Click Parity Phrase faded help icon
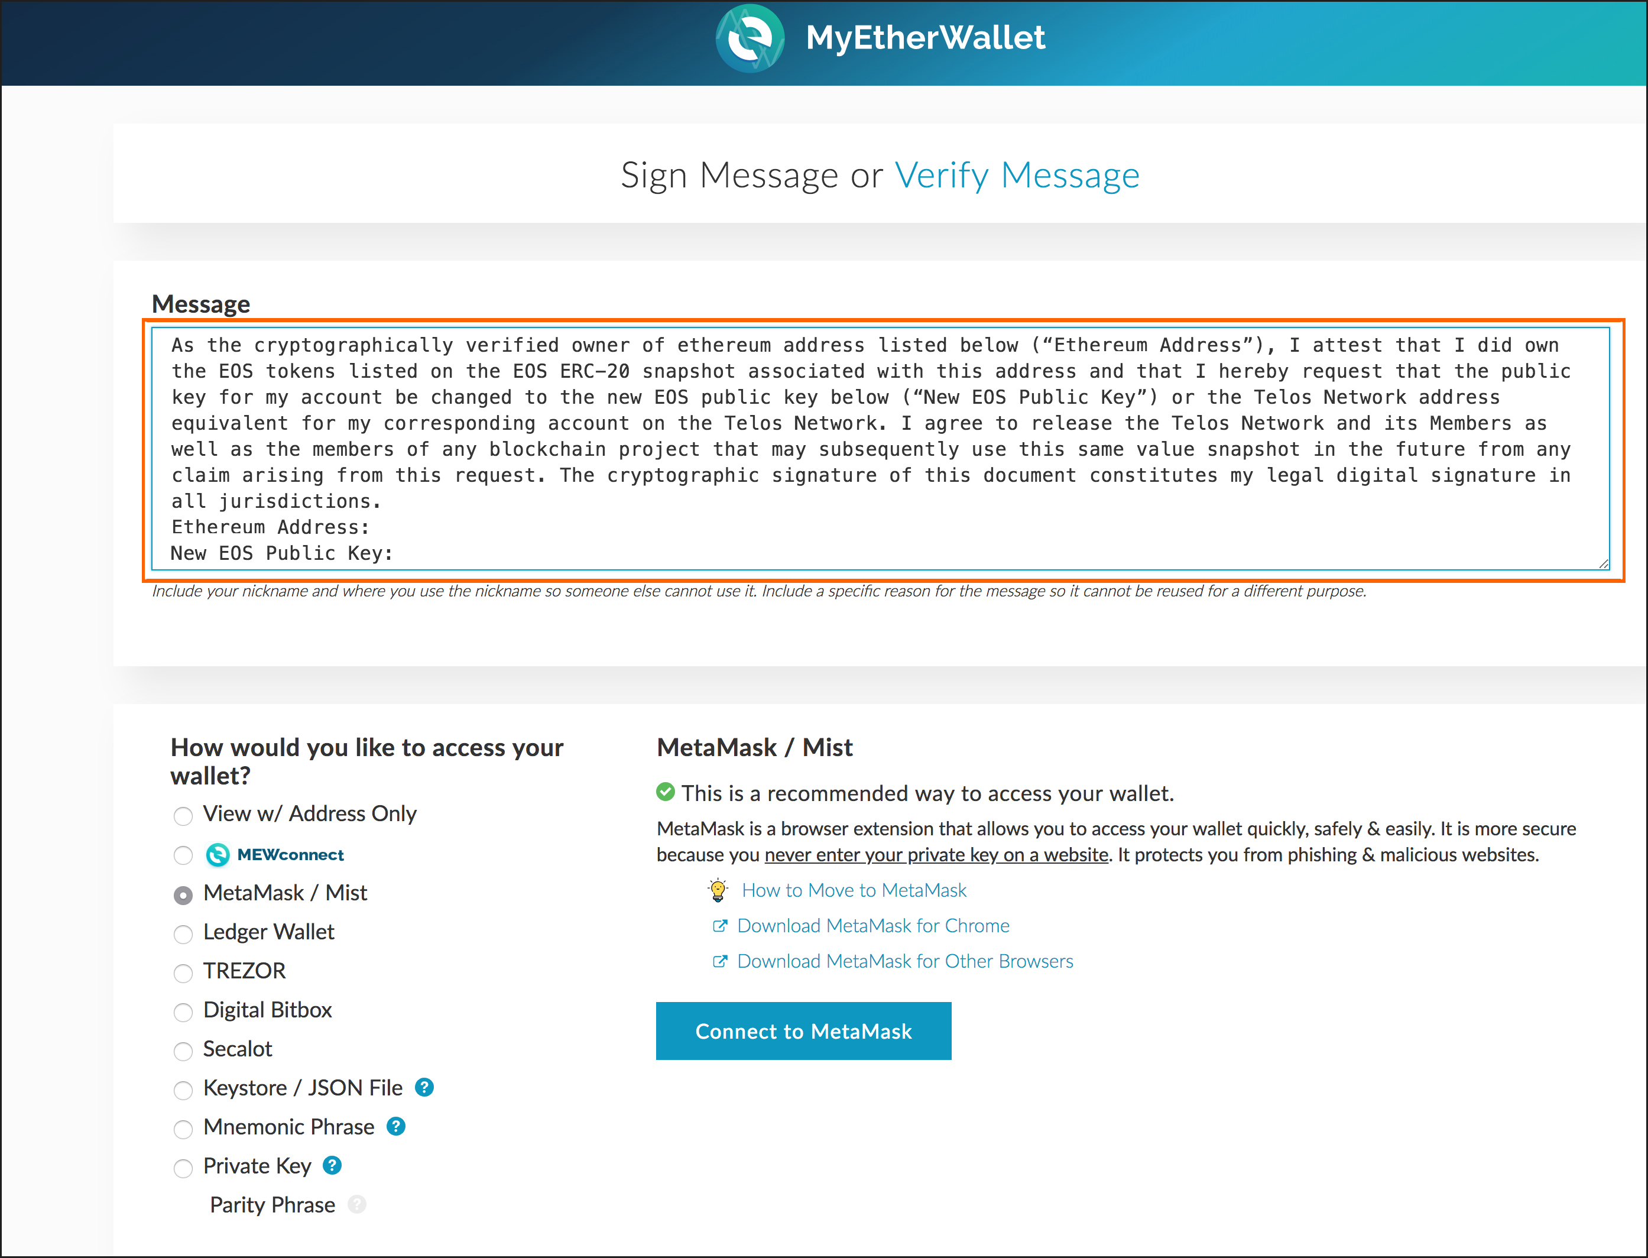Image resolution: width=1648 pixels, height=1258 pixels. tap(358, 1204)
